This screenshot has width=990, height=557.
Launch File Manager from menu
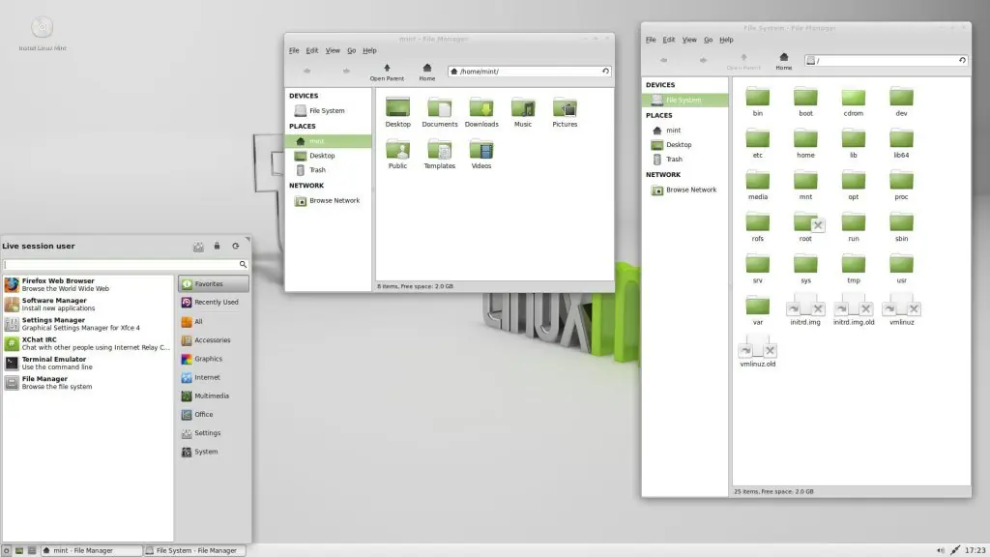pos(88,383)
